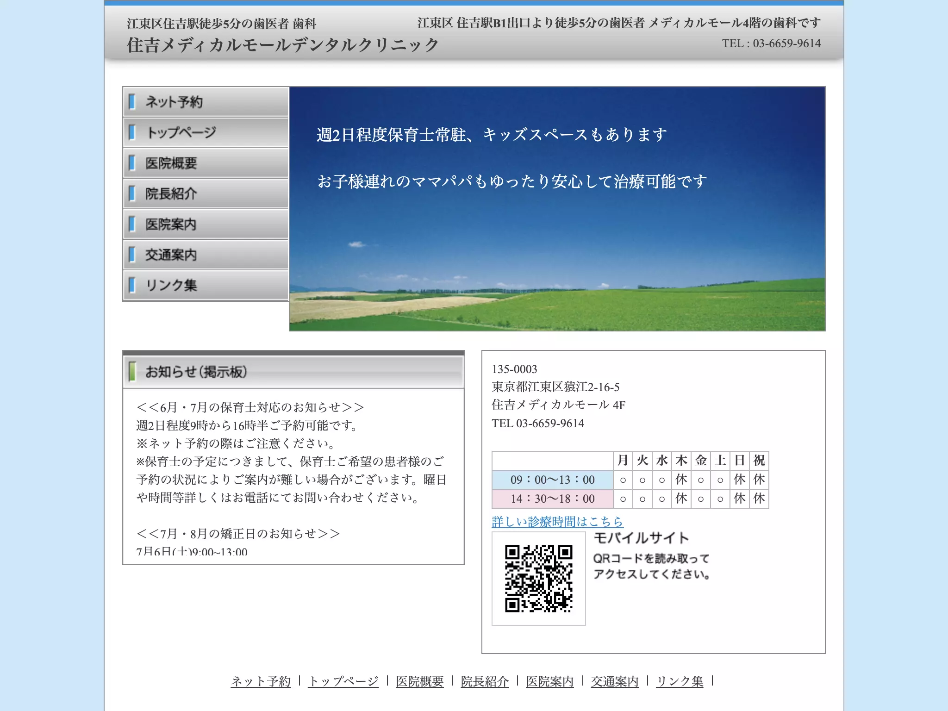This screenshot has height=711, width=948.
Task: Click the 木 column header in schedule
Action: click(x=681, y=461)
